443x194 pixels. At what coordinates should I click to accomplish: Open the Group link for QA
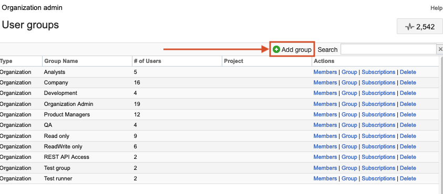(349, 125)
